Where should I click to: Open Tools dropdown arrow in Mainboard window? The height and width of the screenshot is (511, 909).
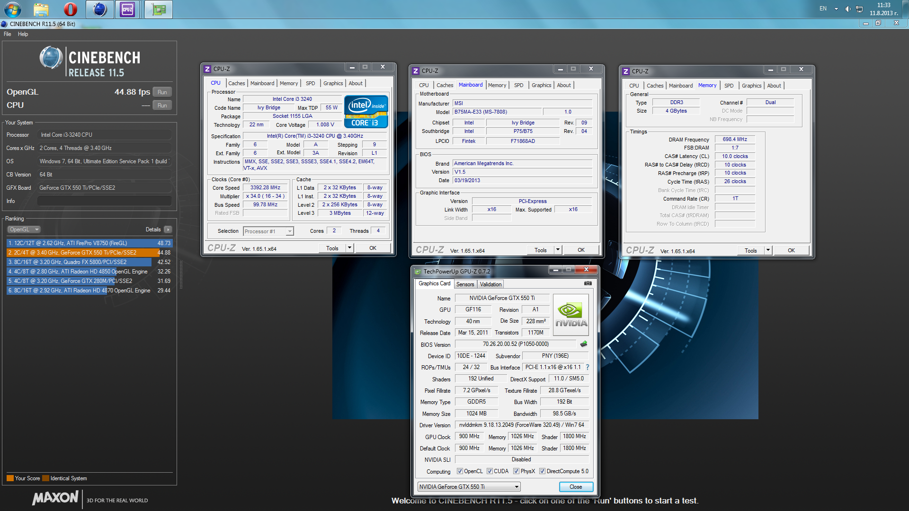coord(558,250)
